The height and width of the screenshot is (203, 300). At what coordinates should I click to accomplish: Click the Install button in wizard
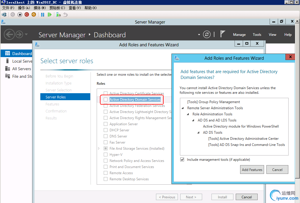(x=222, y=197)
